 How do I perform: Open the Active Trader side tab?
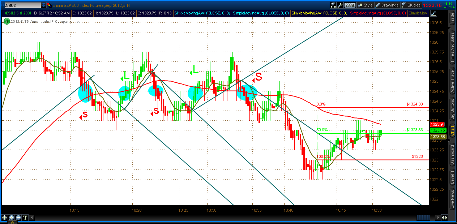(x=452, y=80)
